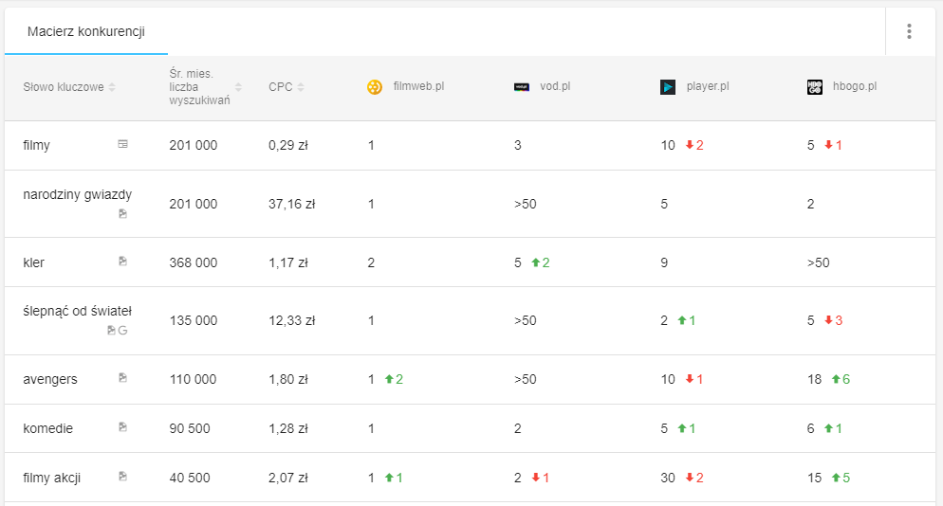Viewport: 943px width, 506px height.
Task: Click SERP feature icon next to filmy
Action: click(122, 144)
